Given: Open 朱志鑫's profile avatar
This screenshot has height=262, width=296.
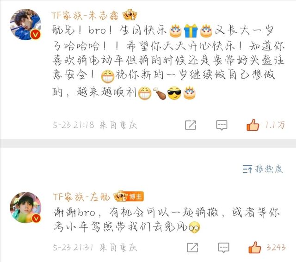Looking at the screenshot, I should 25,24.
